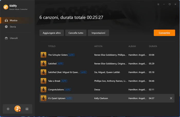Open the user account avatar
The width and height of the screenshot is (180, 117).
point(17,109)
